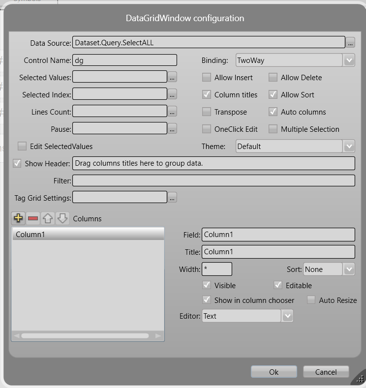Browse for Selected Values tag
Screen dimensions: 366x388
pos(172,77)
